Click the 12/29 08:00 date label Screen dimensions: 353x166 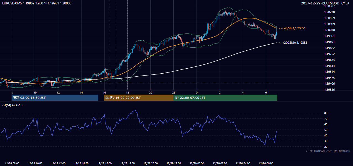click(12, 164)
